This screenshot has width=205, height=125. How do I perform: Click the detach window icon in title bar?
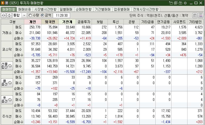click(171, 3)
